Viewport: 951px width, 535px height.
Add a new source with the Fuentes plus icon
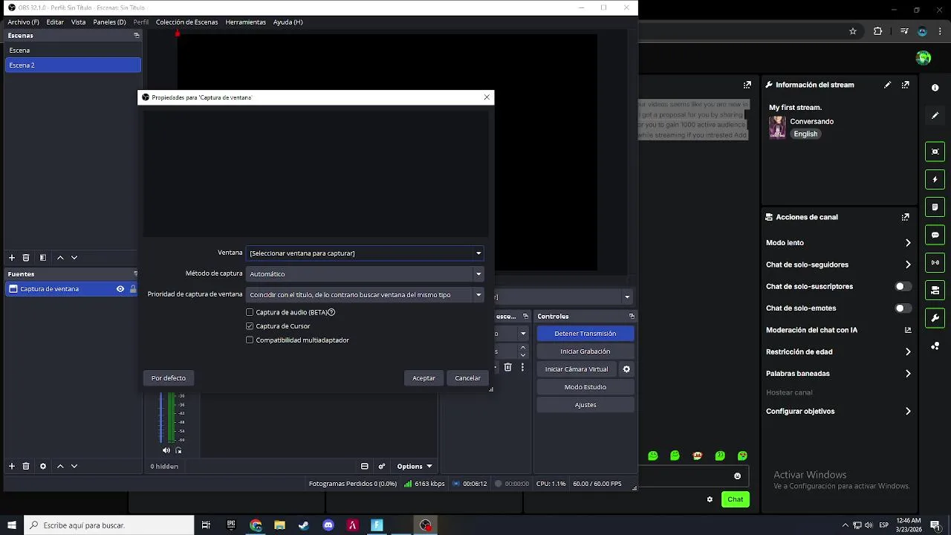coord(12,467)
